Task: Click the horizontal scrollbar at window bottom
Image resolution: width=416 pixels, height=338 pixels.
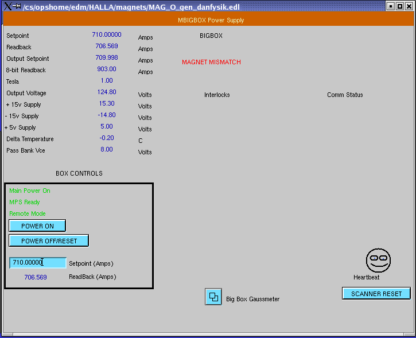Action: click(x=208, y=335)
